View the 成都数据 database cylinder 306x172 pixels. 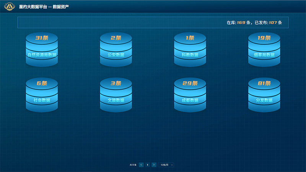click(x=190, y=97)
